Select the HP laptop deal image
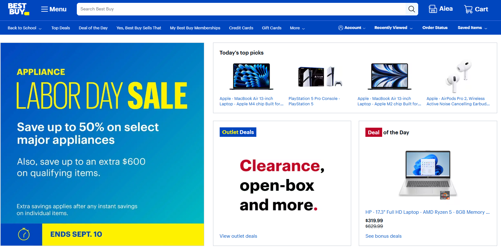Screen dimensions: 501x250 [x=428, y=174]
